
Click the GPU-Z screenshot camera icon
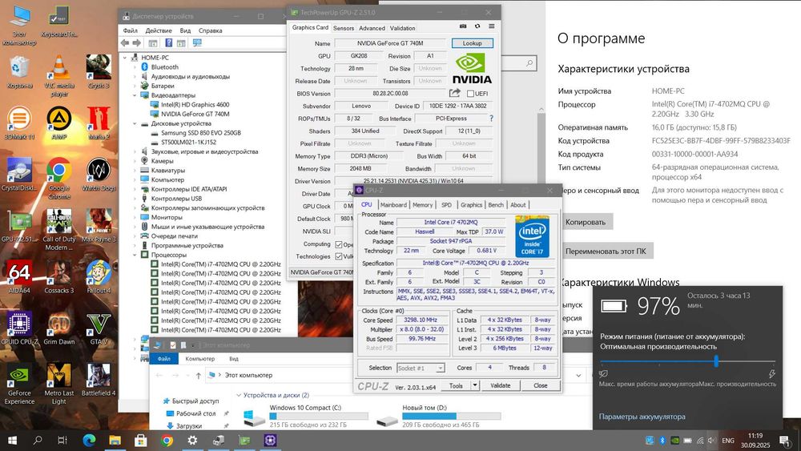tap(463, 26)
